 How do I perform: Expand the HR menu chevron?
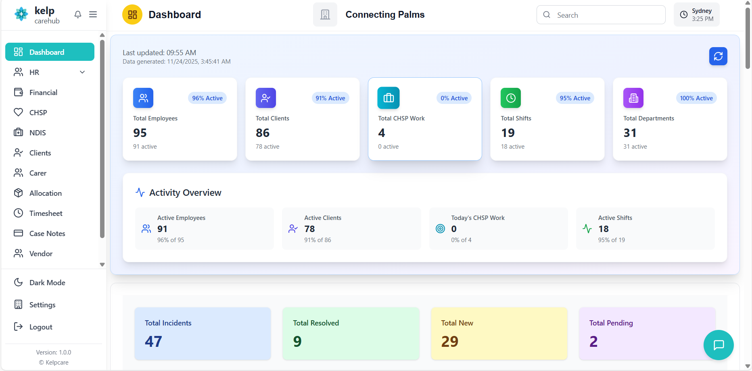(82, 73)
